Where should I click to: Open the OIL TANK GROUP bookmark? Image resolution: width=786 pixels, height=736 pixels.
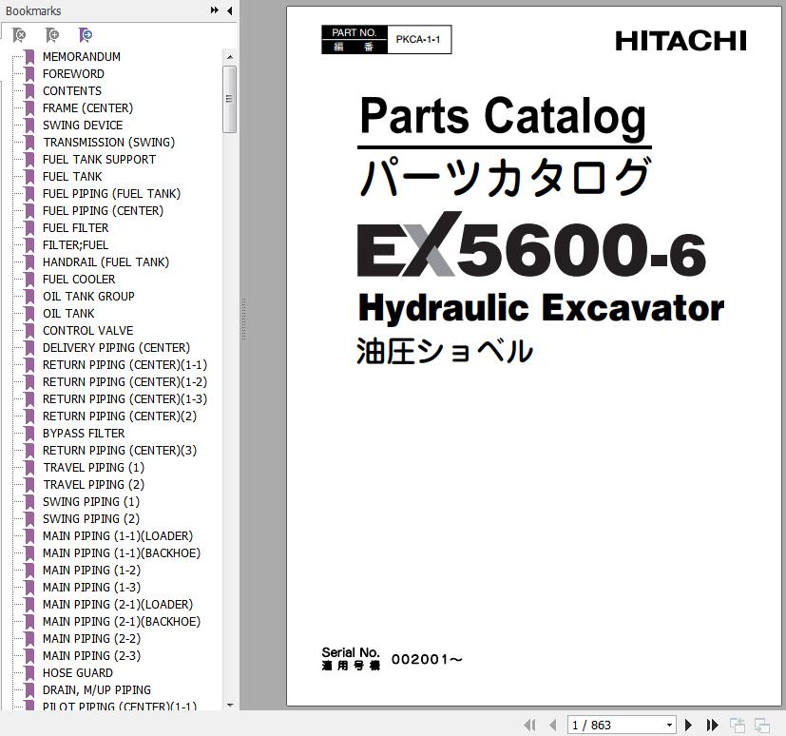(88, 297)
